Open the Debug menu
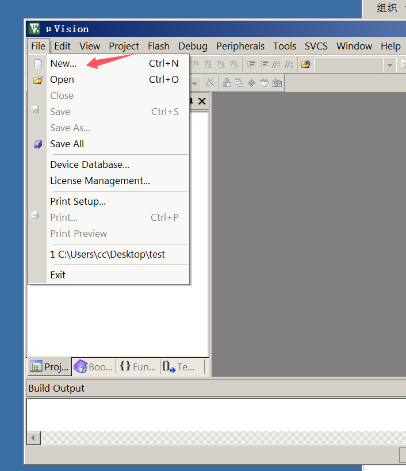The width and height of the screenshot is (406, 471). [193, 46]
